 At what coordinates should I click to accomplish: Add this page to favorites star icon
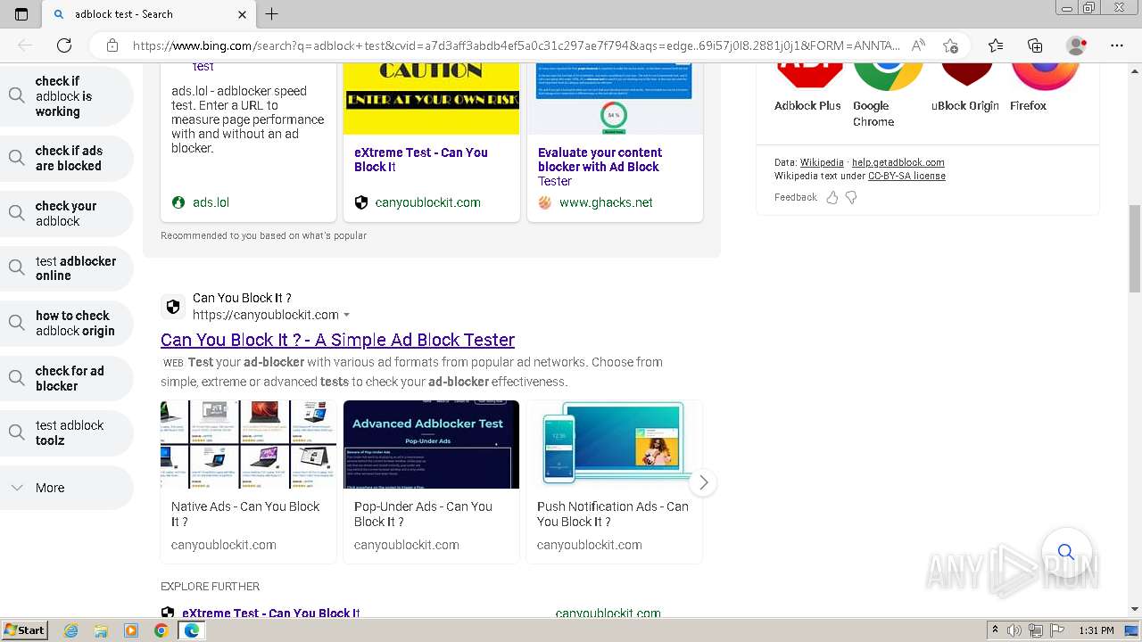(x=950, y=45)
